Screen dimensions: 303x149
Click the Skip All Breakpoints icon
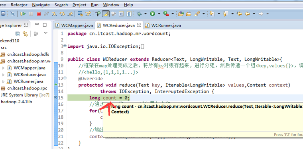pyautogui.click(x=12, y=14)
